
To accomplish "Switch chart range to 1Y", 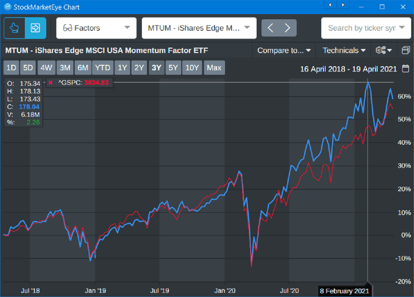I will click(122, 68).
